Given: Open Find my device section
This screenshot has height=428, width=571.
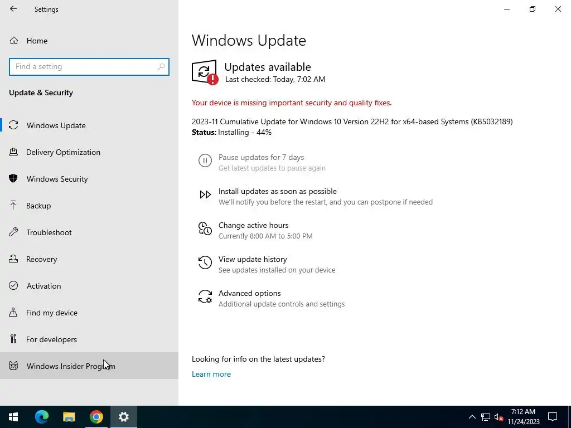Looking at the screenshot, I should pyautogui.click(x=89, y=313).
